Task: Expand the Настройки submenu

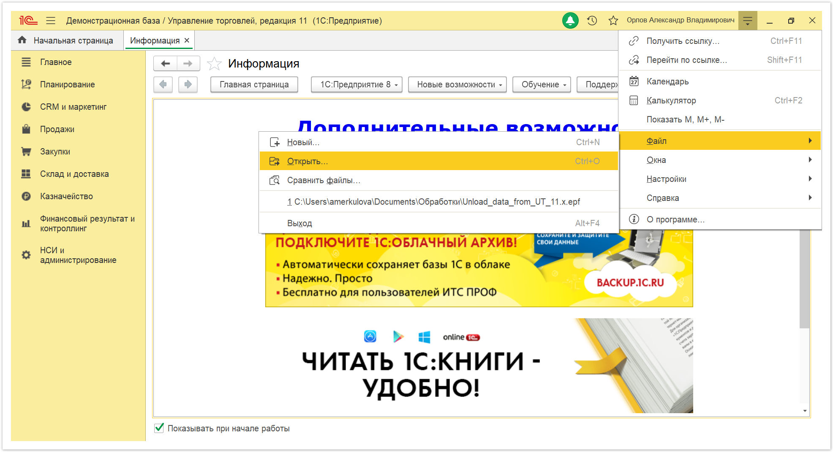Action: [720, 179]
